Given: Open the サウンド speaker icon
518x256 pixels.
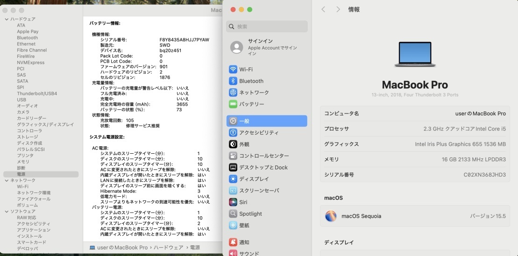Looking at the screenshot, I should pos(233,253).
